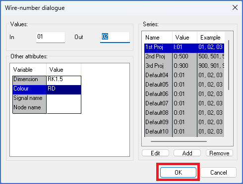Focus the Out value field
243x184 pixels.
[x=115, y=37]
